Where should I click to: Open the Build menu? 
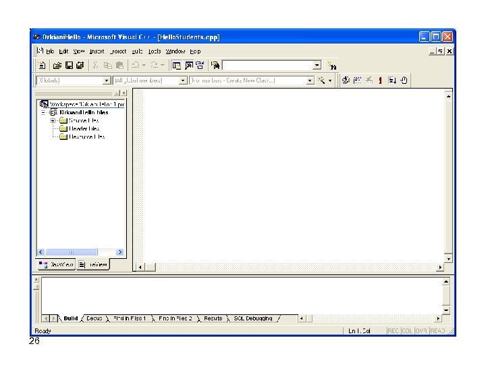click(137, 51)
